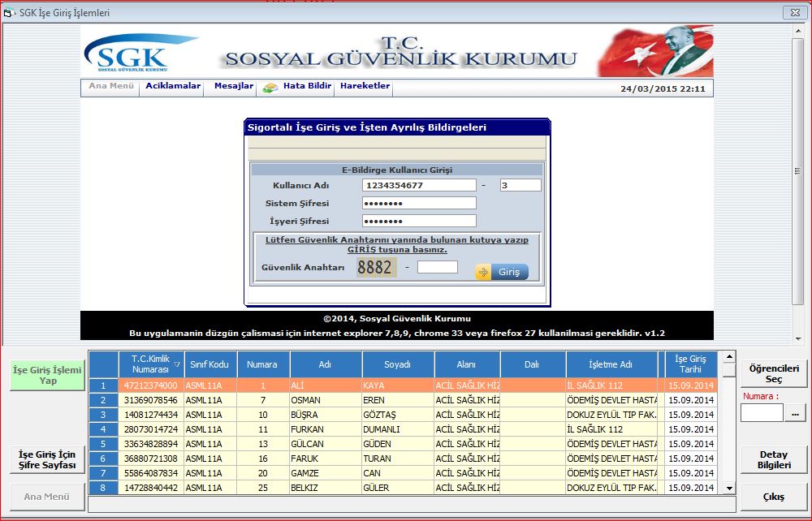Screen dimensions: 812x521
Task: Click the Soyadı column header
Action: tap(397, 364)
